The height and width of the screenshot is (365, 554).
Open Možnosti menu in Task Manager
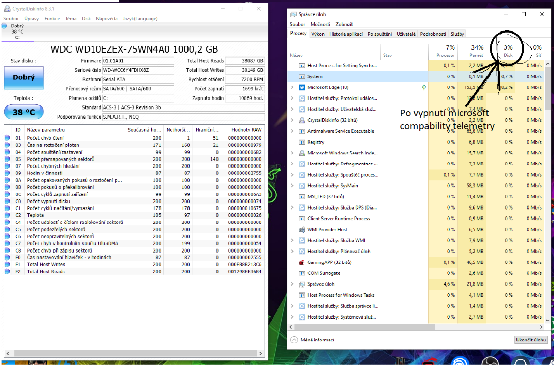point(320,24)
